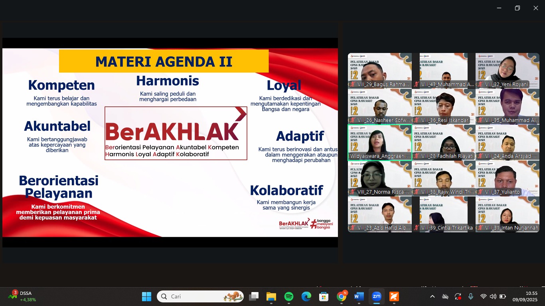The image size is (545, 306).
Task: Open File Explorer from taskbar
Action: click(271, 296)
